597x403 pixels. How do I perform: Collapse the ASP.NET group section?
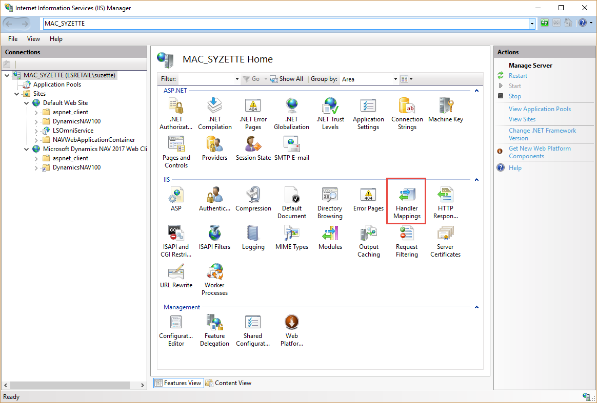coord(476,91)
